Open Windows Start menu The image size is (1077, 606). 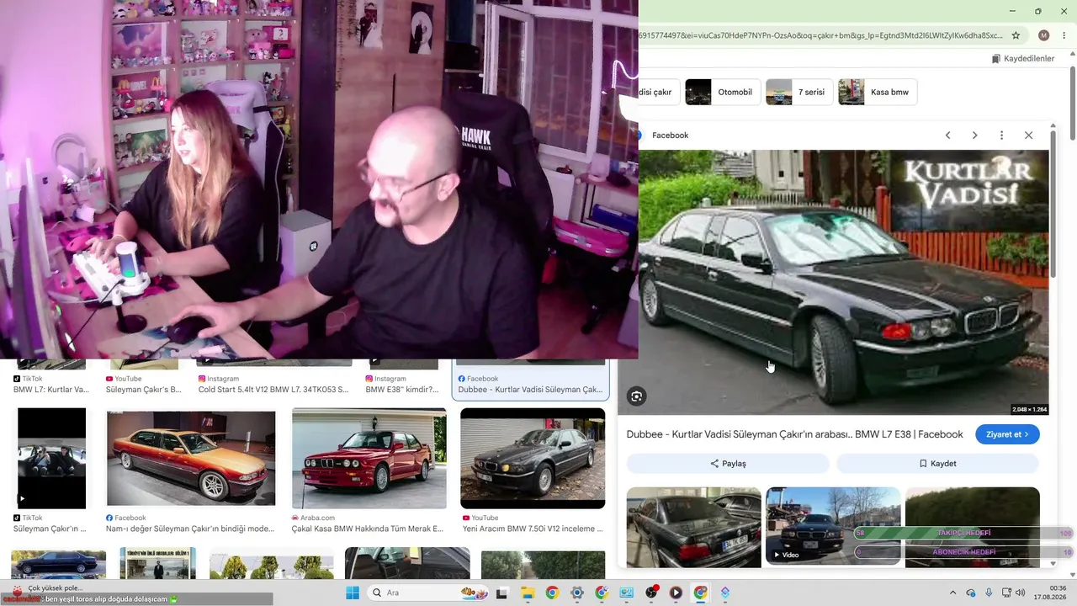pos(353,593)
